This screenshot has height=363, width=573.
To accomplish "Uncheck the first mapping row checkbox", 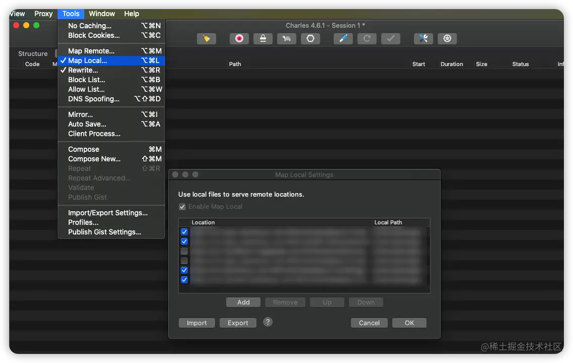I will (x=184, y=232).
